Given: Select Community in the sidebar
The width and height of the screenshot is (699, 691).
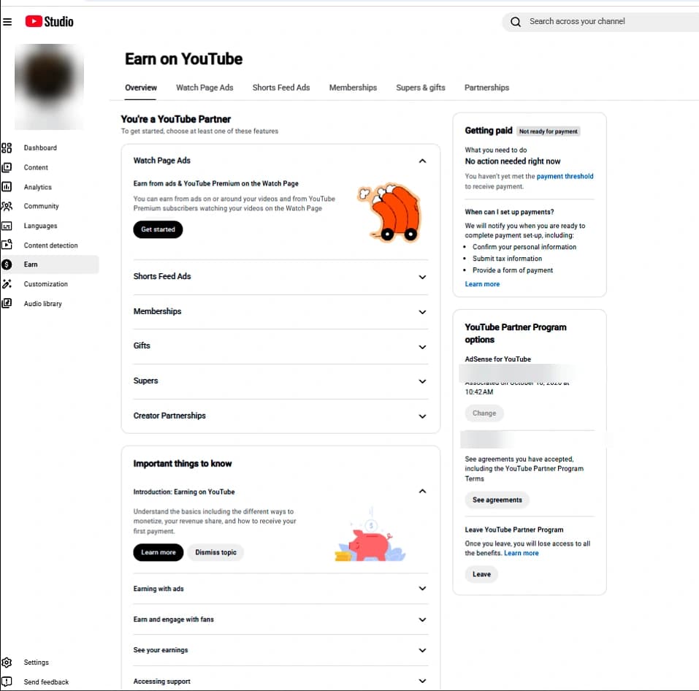Looking at the screenshot, I should [41, 206].
